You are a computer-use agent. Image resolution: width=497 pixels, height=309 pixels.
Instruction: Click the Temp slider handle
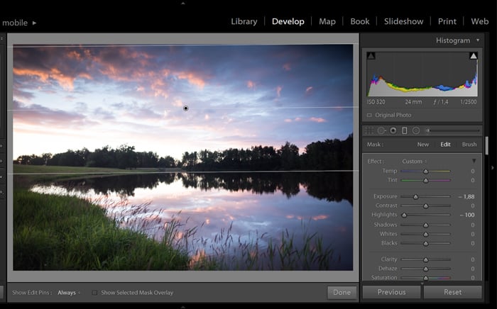426,171
